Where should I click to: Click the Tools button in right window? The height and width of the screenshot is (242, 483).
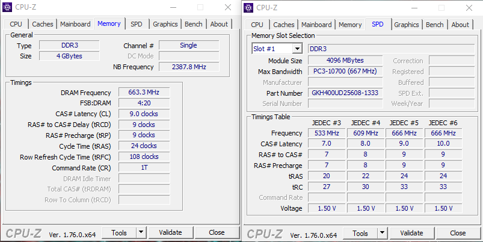point(360,233)
